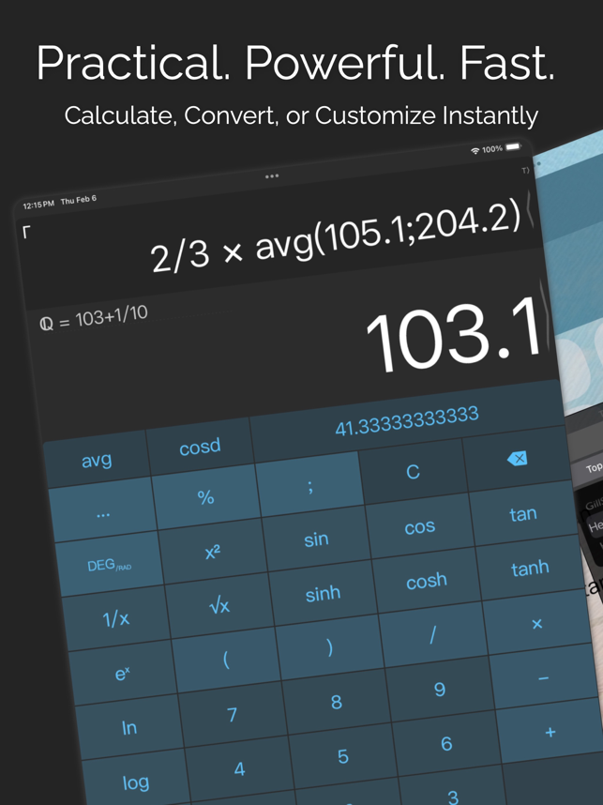Tap the ln natural log key
Viewport: 603px width, 805px height.
click(128, 727)
